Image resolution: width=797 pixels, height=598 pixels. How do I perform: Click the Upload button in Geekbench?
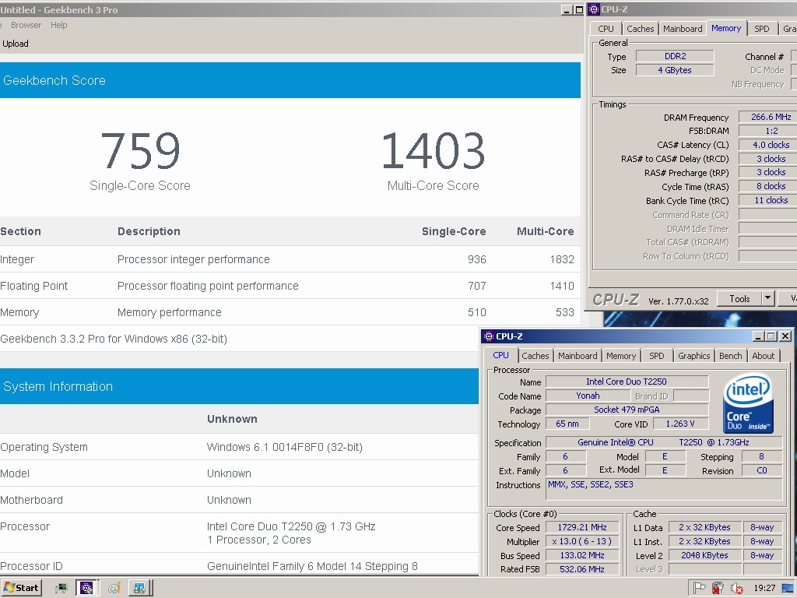pos(16,44)
